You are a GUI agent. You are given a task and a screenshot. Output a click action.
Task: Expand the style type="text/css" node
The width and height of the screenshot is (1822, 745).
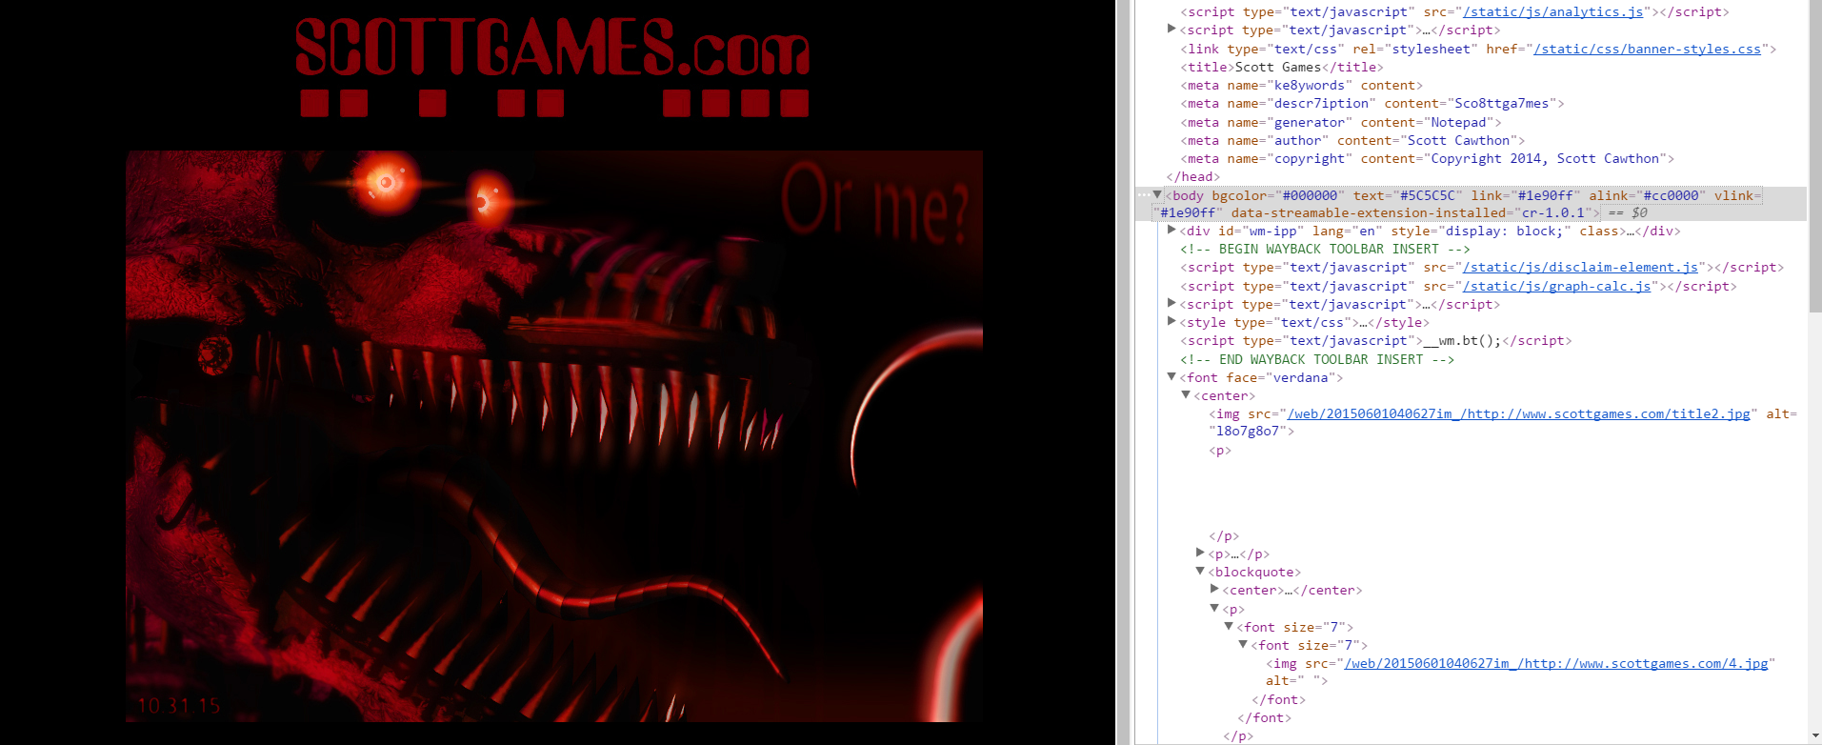[1171, 322]
